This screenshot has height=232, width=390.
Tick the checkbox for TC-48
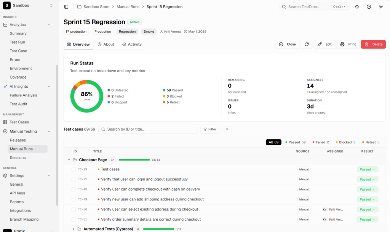point(74,189)
